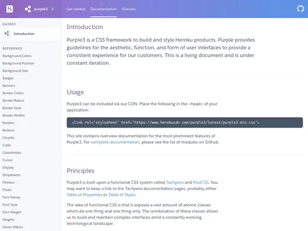Click the stylesheet link code block
Screen dimensions: 308x231
click(185, 123)
